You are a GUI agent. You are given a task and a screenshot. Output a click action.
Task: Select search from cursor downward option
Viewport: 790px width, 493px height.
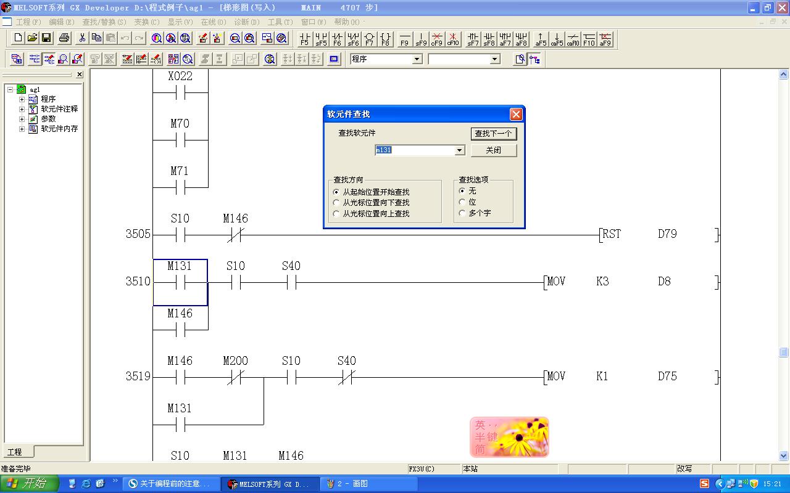pos(336,203)
